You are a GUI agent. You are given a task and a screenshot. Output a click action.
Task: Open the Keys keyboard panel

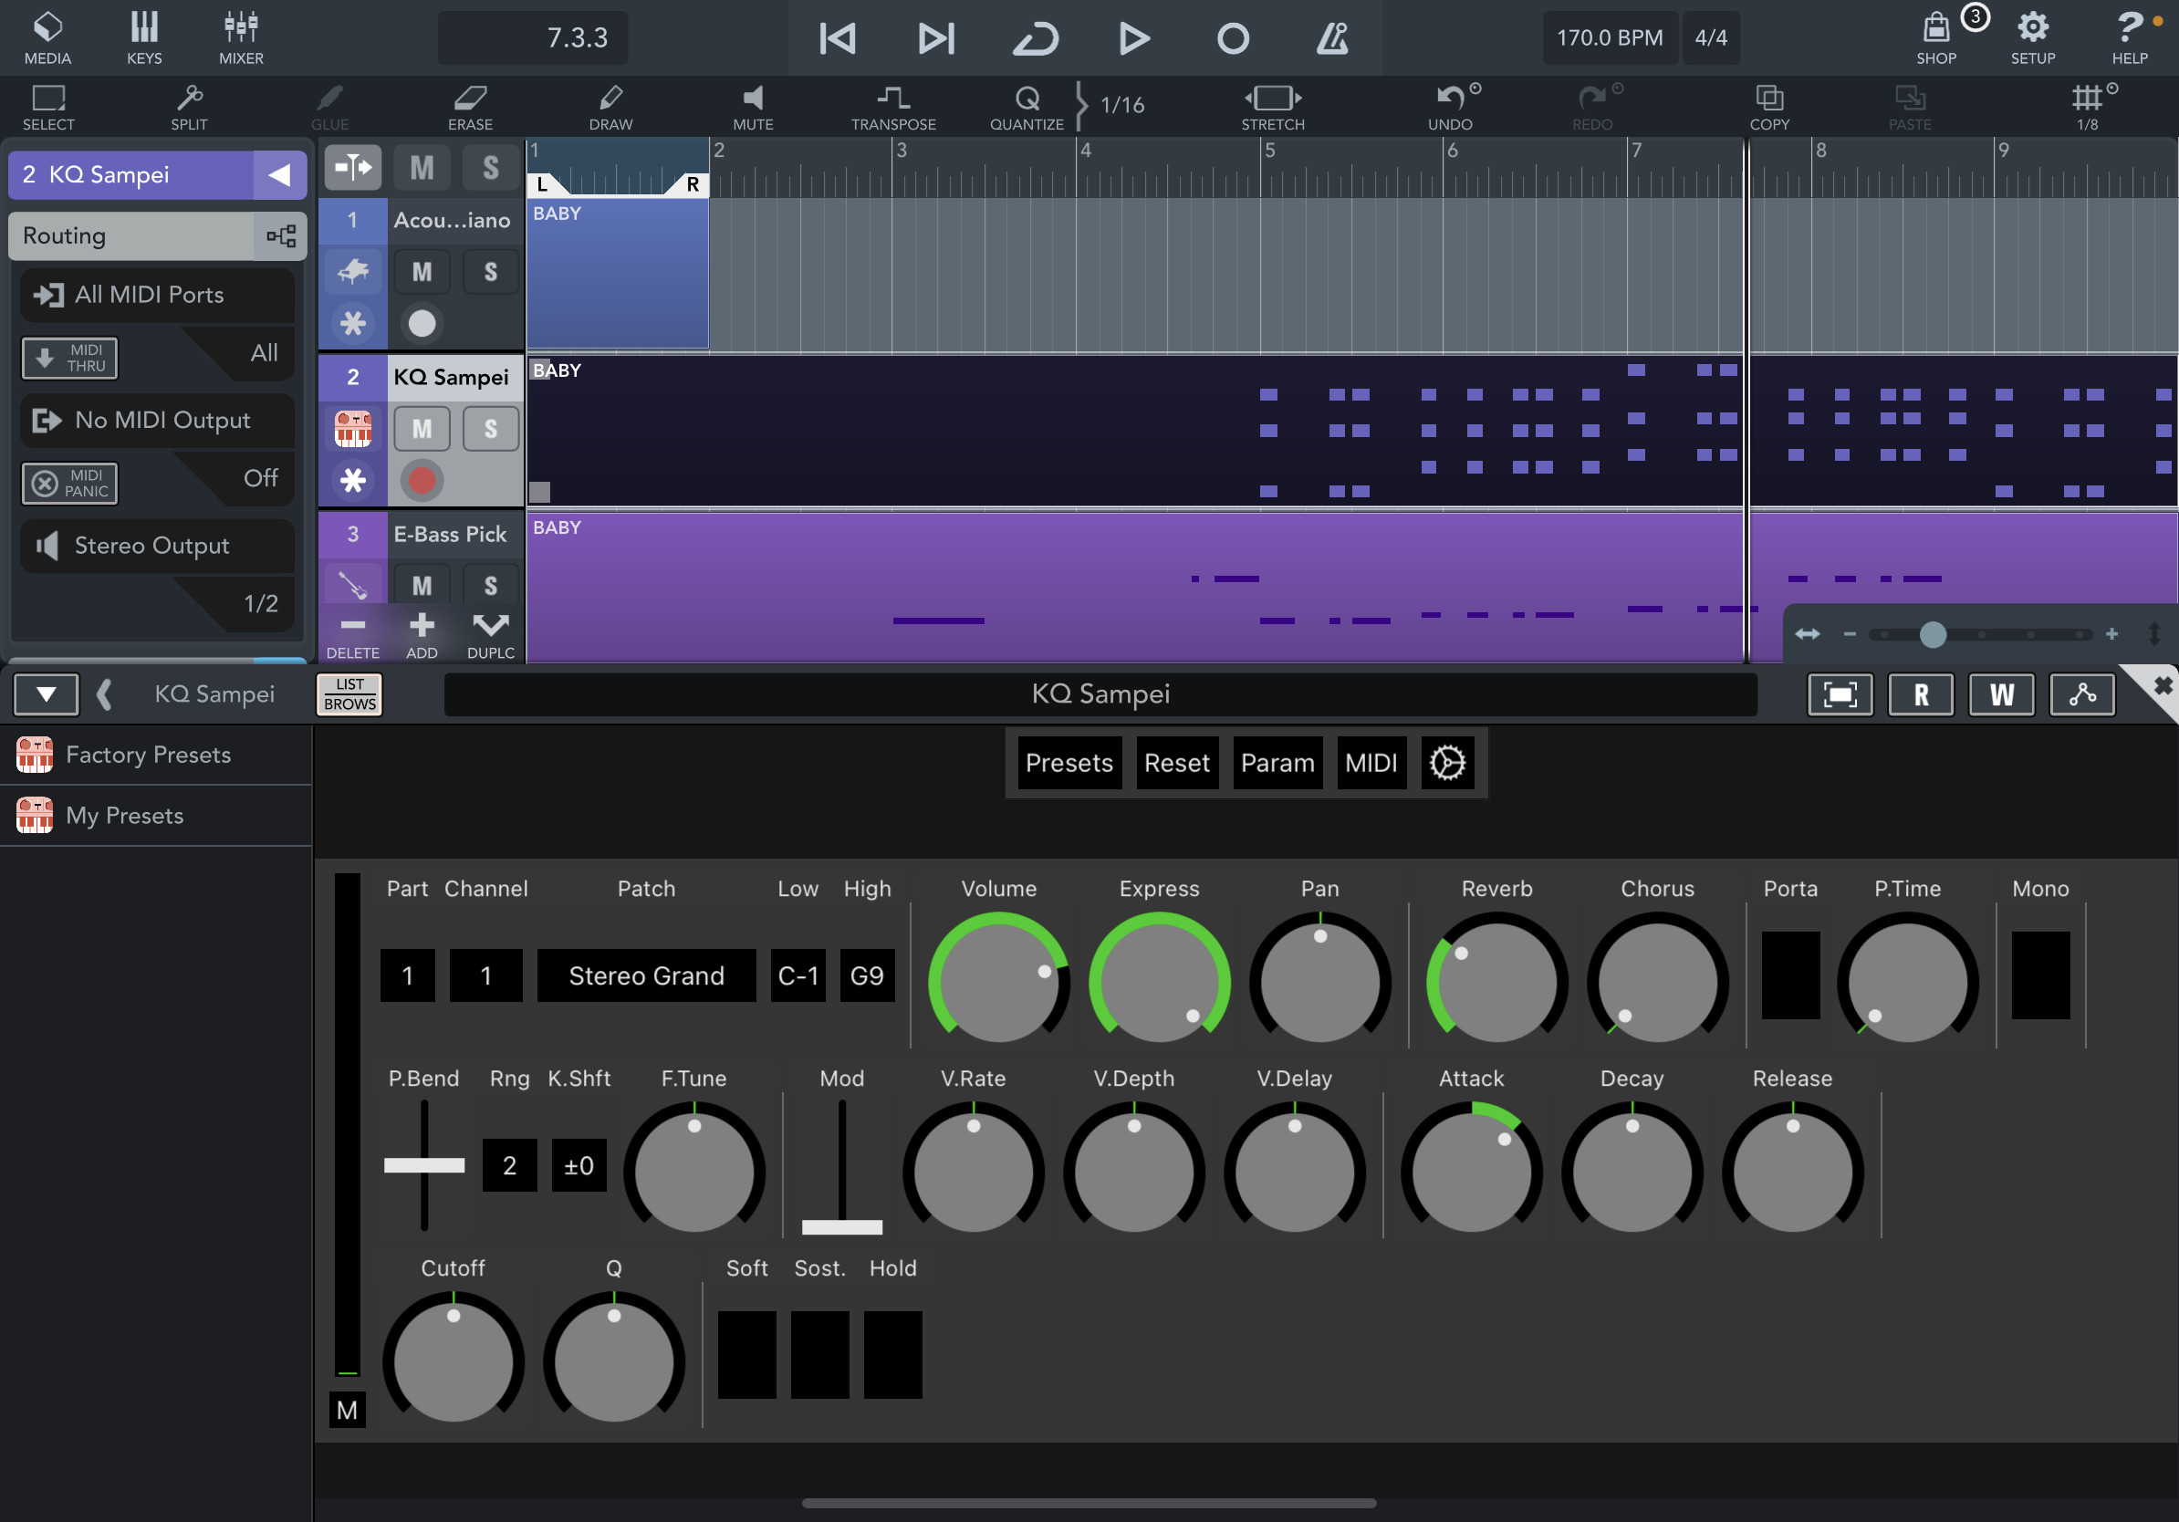[x=144, y=38]
